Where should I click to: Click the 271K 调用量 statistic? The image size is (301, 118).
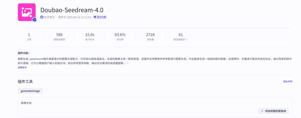coord(151,37)
